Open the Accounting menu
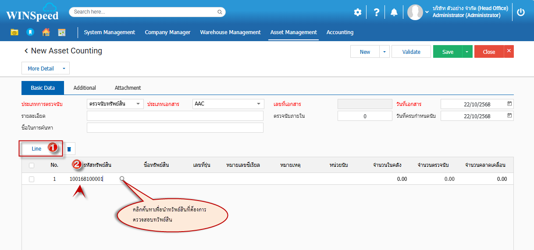Image resolution: width=534 pixels, height=250 pixels. click(340, 32)
